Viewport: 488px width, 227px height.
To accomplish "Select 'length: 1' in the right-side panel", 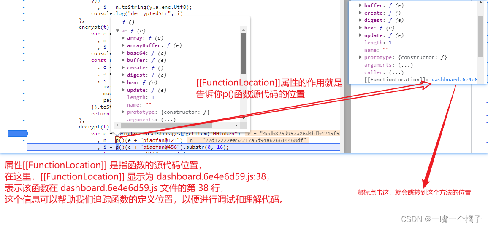I will point(378,43).
